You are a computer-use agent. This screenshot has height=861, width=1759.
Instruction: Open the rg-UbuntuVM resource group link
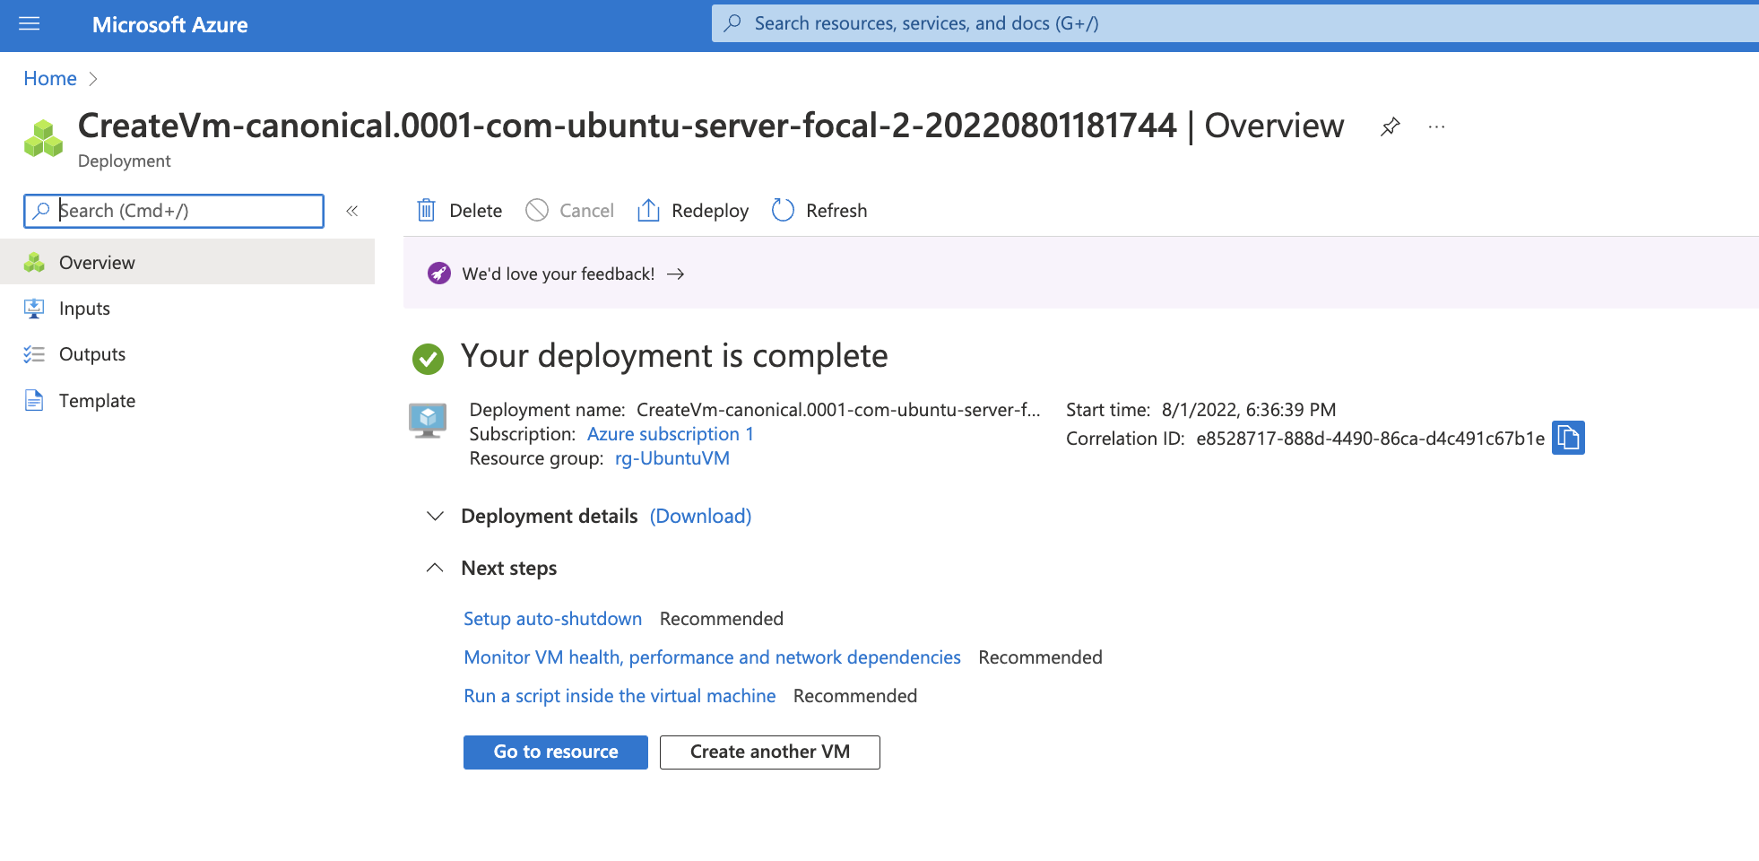[672, 458]
